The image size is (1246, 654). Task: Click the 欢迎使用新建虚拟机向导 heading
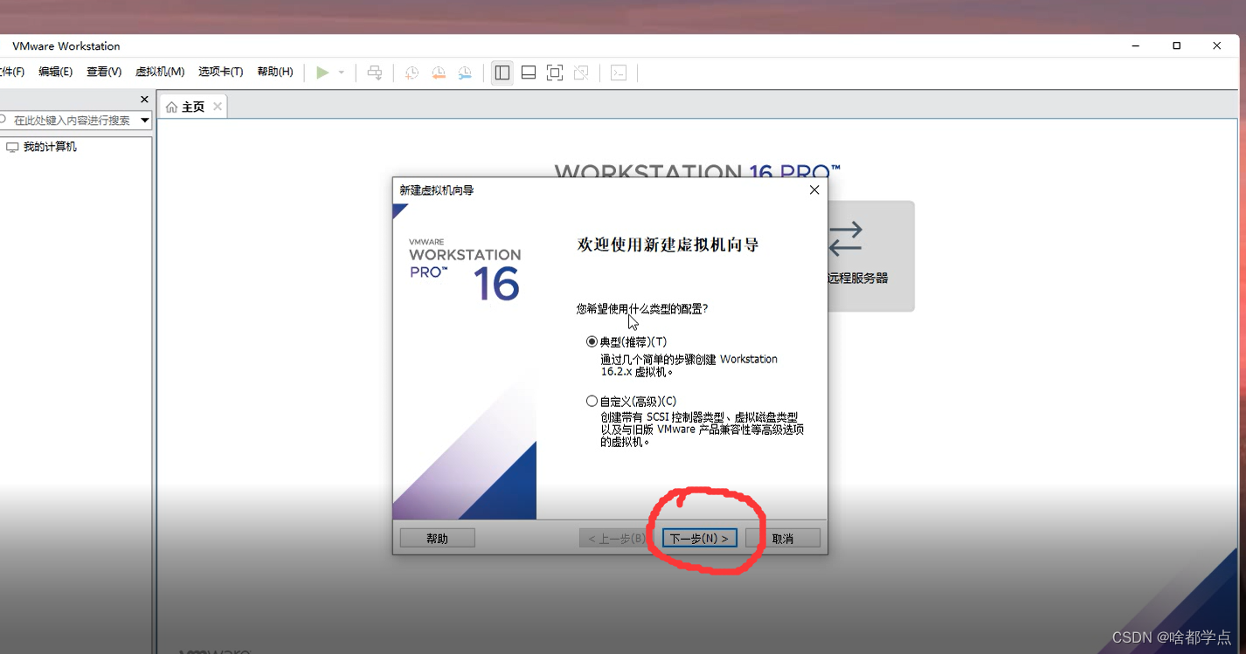click(668, 245)
